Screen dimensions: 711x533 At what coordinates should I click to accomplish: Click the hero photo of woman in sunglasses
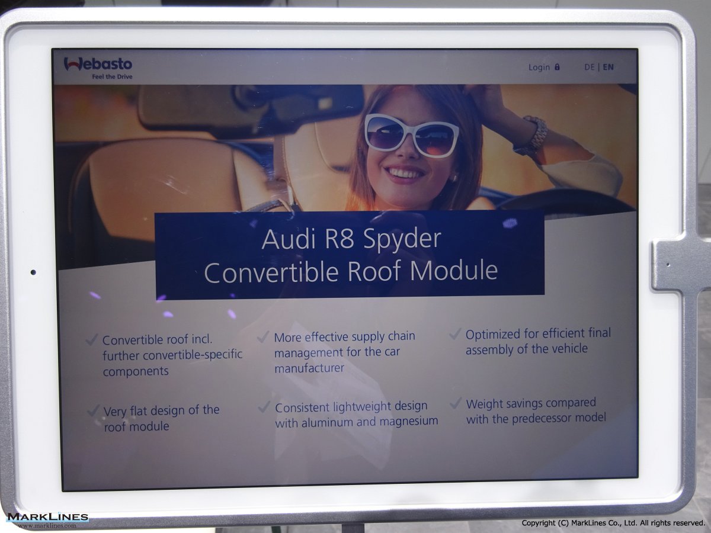pyautogui.click(x=415, y=148)
